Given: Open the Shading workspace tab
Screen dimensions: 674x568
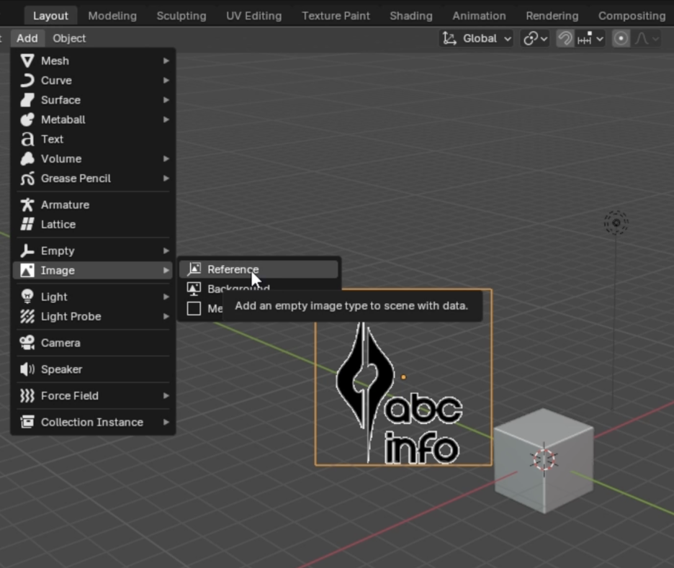Looking at the screenshot, I should (411, 16).
